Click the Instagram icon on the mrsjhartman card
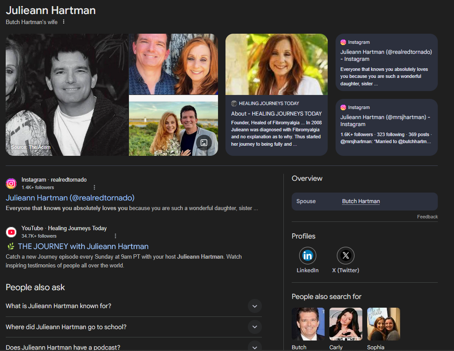Screen dimensions: 454x351 click(343, 108)
